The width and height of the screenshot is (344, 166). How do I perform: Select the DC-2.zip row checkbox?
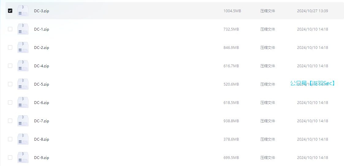coord(10,47)
